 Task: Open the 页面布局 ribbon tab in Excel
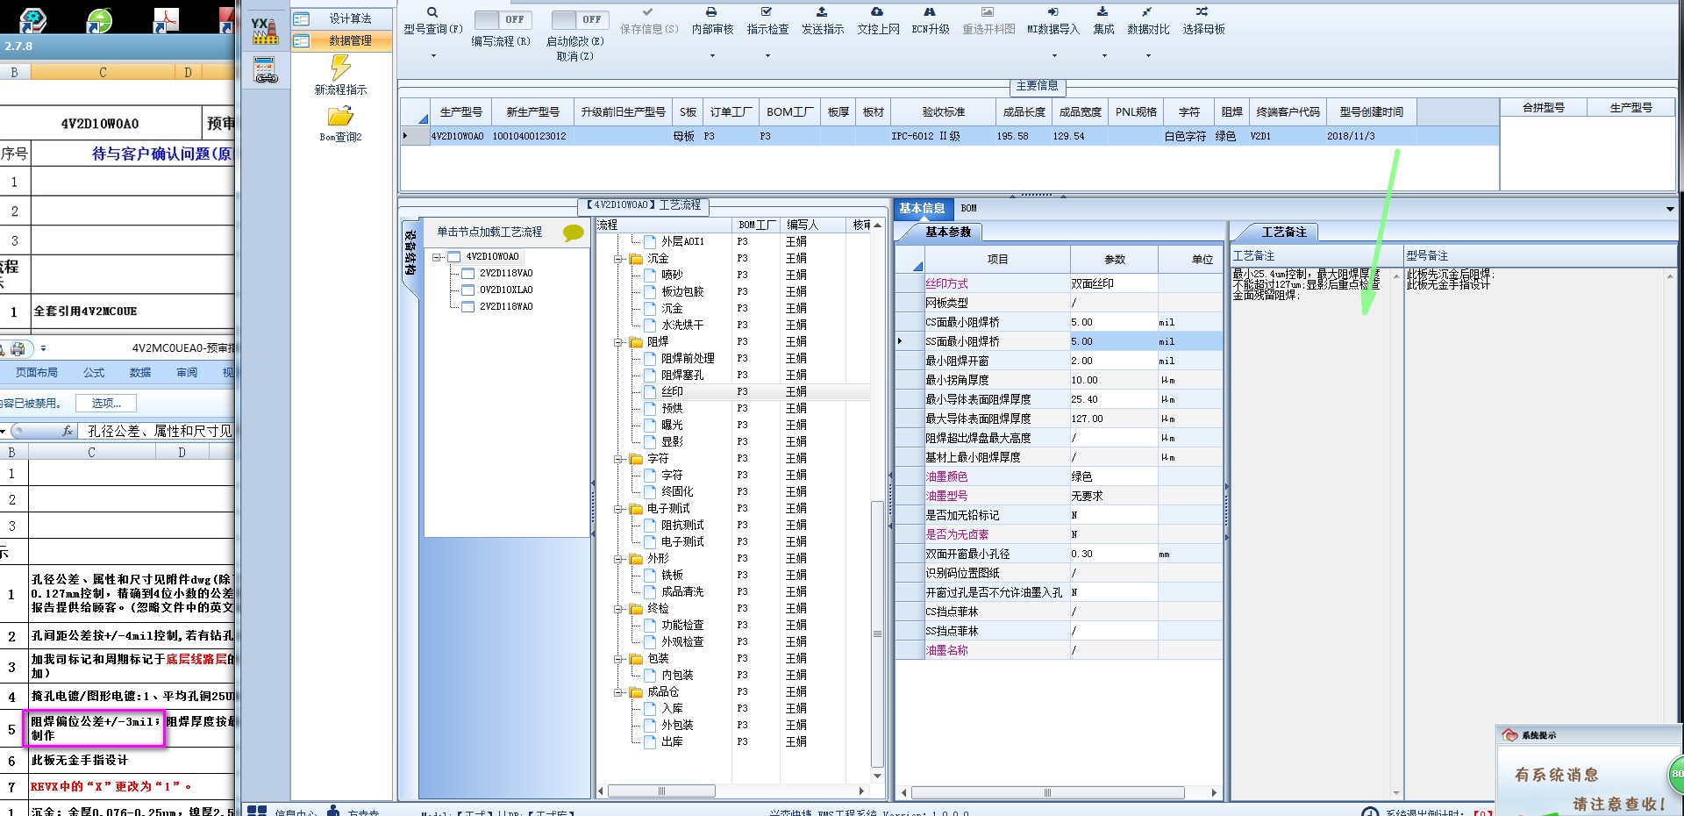(x=37, y=373)
